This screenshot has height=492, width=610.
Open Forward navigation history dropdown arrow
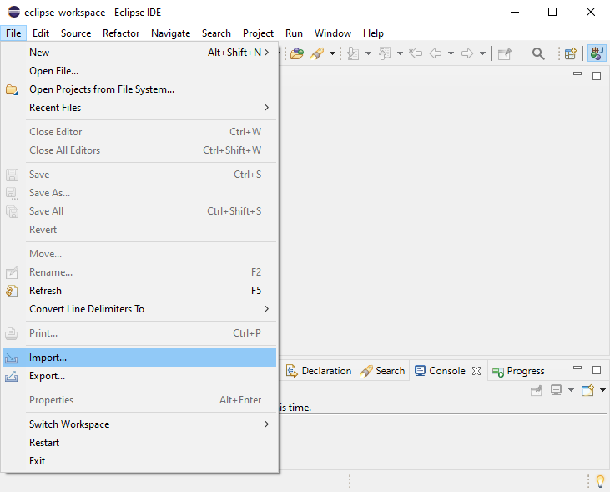pyautogui.click(x=483, y=54)
